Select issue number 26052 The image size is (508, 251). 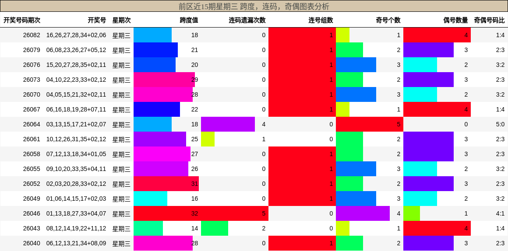click(x=32, y=184)
